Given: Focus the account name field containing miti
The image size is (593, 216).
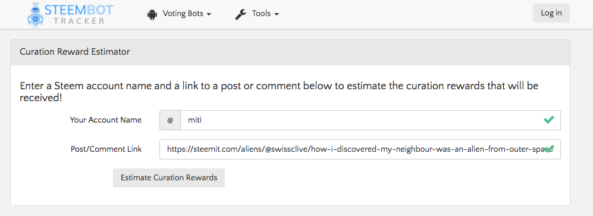Looking at the screenshot, I should [x=370, y=120].
